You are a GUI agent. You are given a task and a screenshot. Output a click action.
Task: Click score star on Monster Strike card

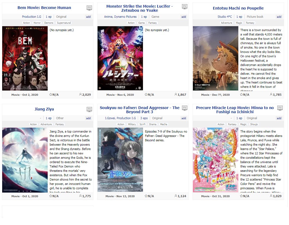146,95
